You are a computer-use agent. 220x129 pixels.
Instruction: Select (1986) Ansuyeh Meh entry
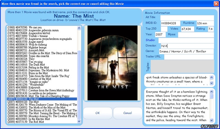[42, 50]
